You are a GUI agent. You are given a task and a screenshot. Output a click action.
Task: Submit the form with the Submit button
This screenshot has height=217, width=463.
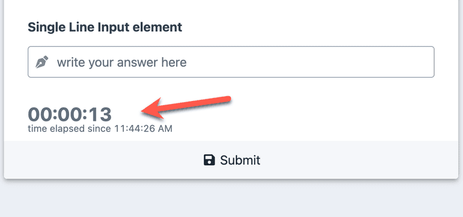tap(231, 160)
